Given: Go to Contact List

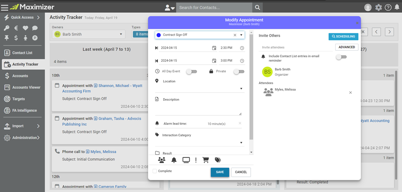Looking at the screenshot, I should click(x=22, y=53).
